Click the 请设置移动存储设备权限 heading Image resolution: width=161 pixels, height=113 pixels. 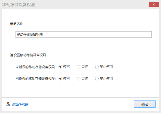29,55
